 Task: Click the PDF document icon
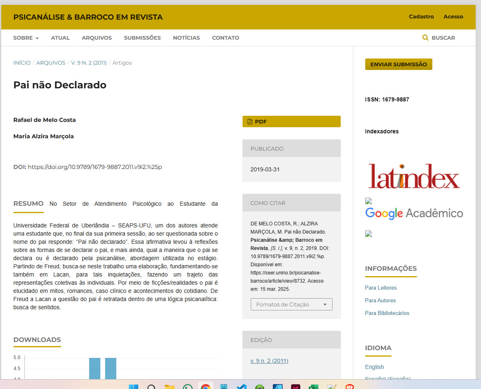tap(249, 121)
